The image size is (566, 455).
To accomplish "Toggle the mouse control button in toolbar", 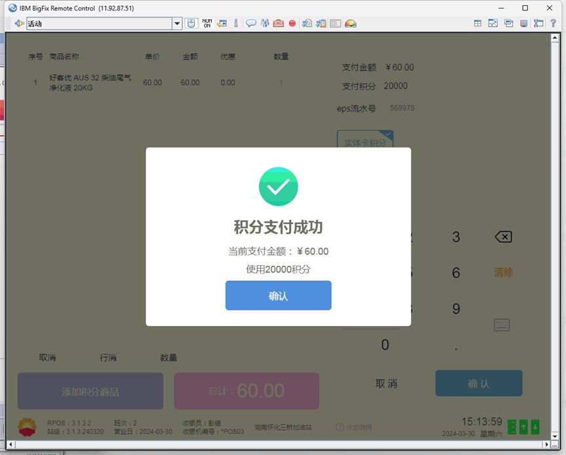I will point(191,24).
